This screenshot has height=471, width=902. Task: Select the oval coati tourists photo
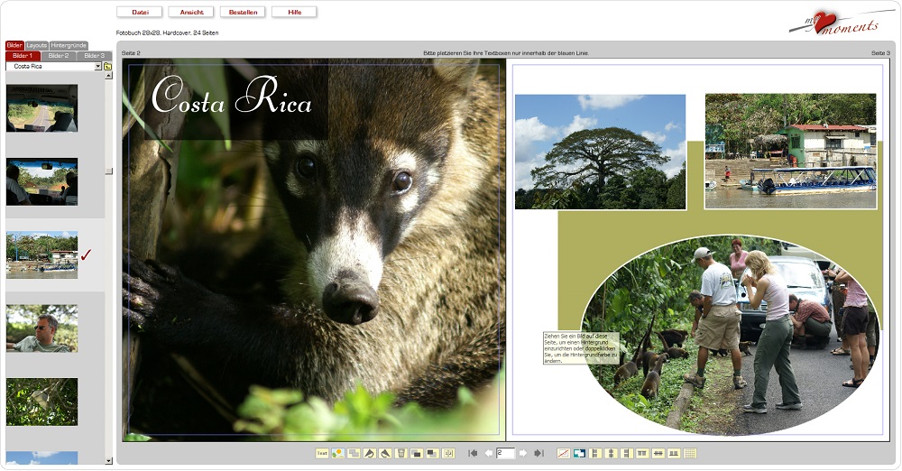[x=731, y=335]
